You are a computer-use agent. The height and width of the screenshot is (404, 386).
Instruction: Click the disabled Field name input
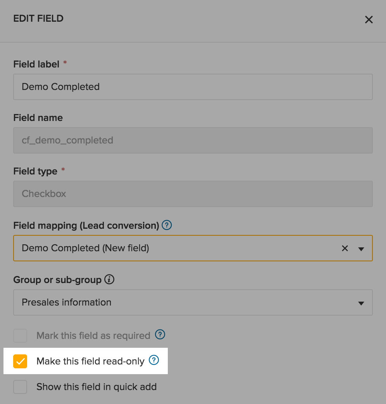pyautogui.click(x=193, y=140)
